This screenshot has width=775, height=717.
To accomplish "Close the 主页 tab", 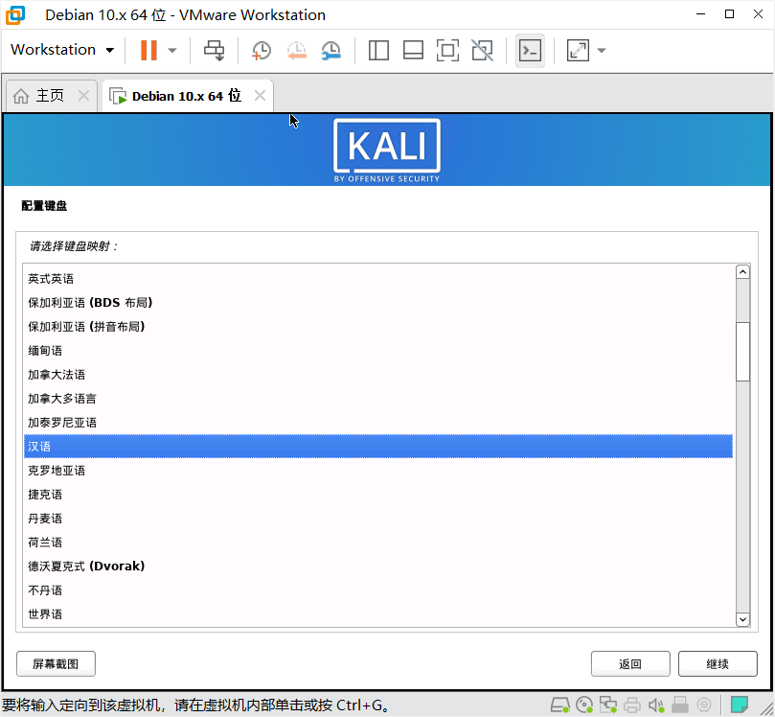I will tap(83, 96).
